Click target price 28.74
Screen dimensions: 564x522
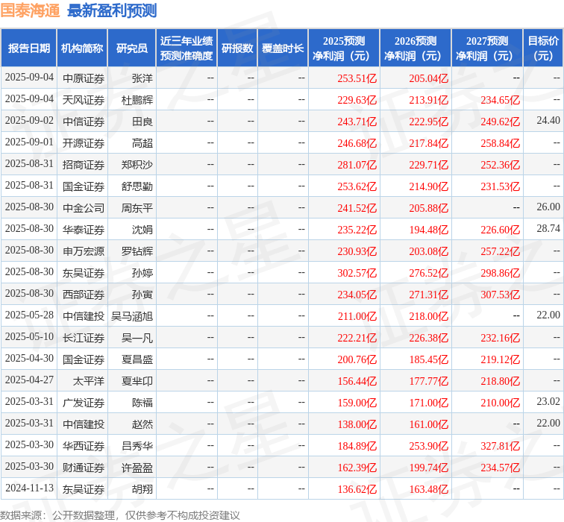click(548, 228)
